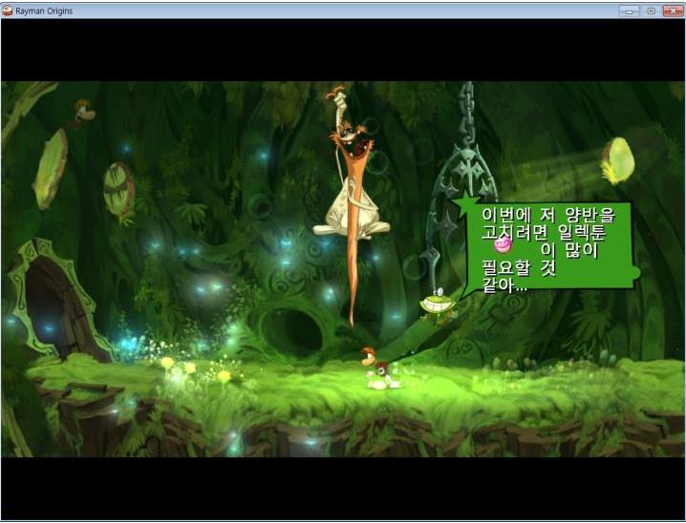Click the dialogue line "이번에 저 양반을"
Screen dimensions: 686x523
(548, 215)
